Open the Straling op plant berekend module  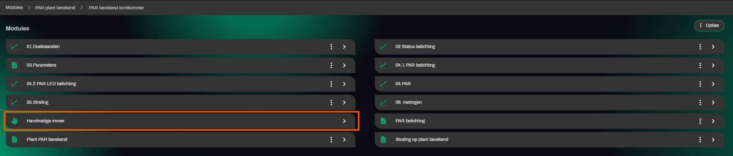pyautogui.click(x=422, y=140)
